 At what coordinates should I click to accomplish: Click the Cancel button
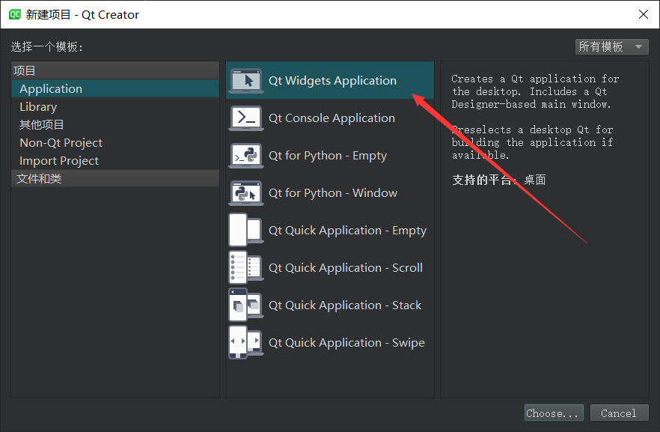coord(619,413)
